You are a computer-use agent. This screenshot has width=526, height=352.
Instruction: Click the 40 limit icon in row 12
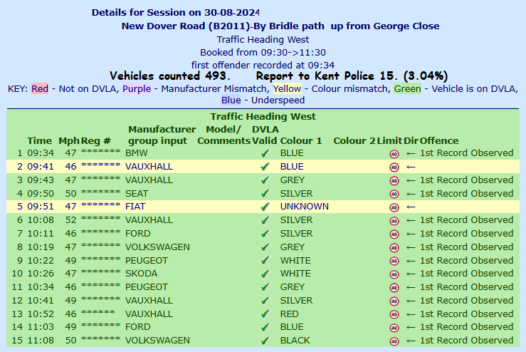pos(394,301)
